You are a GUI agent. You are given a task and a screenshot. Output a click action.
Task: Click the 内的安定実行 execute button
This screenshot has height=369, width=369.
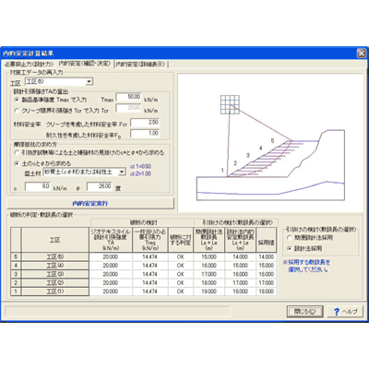[90, 203]
